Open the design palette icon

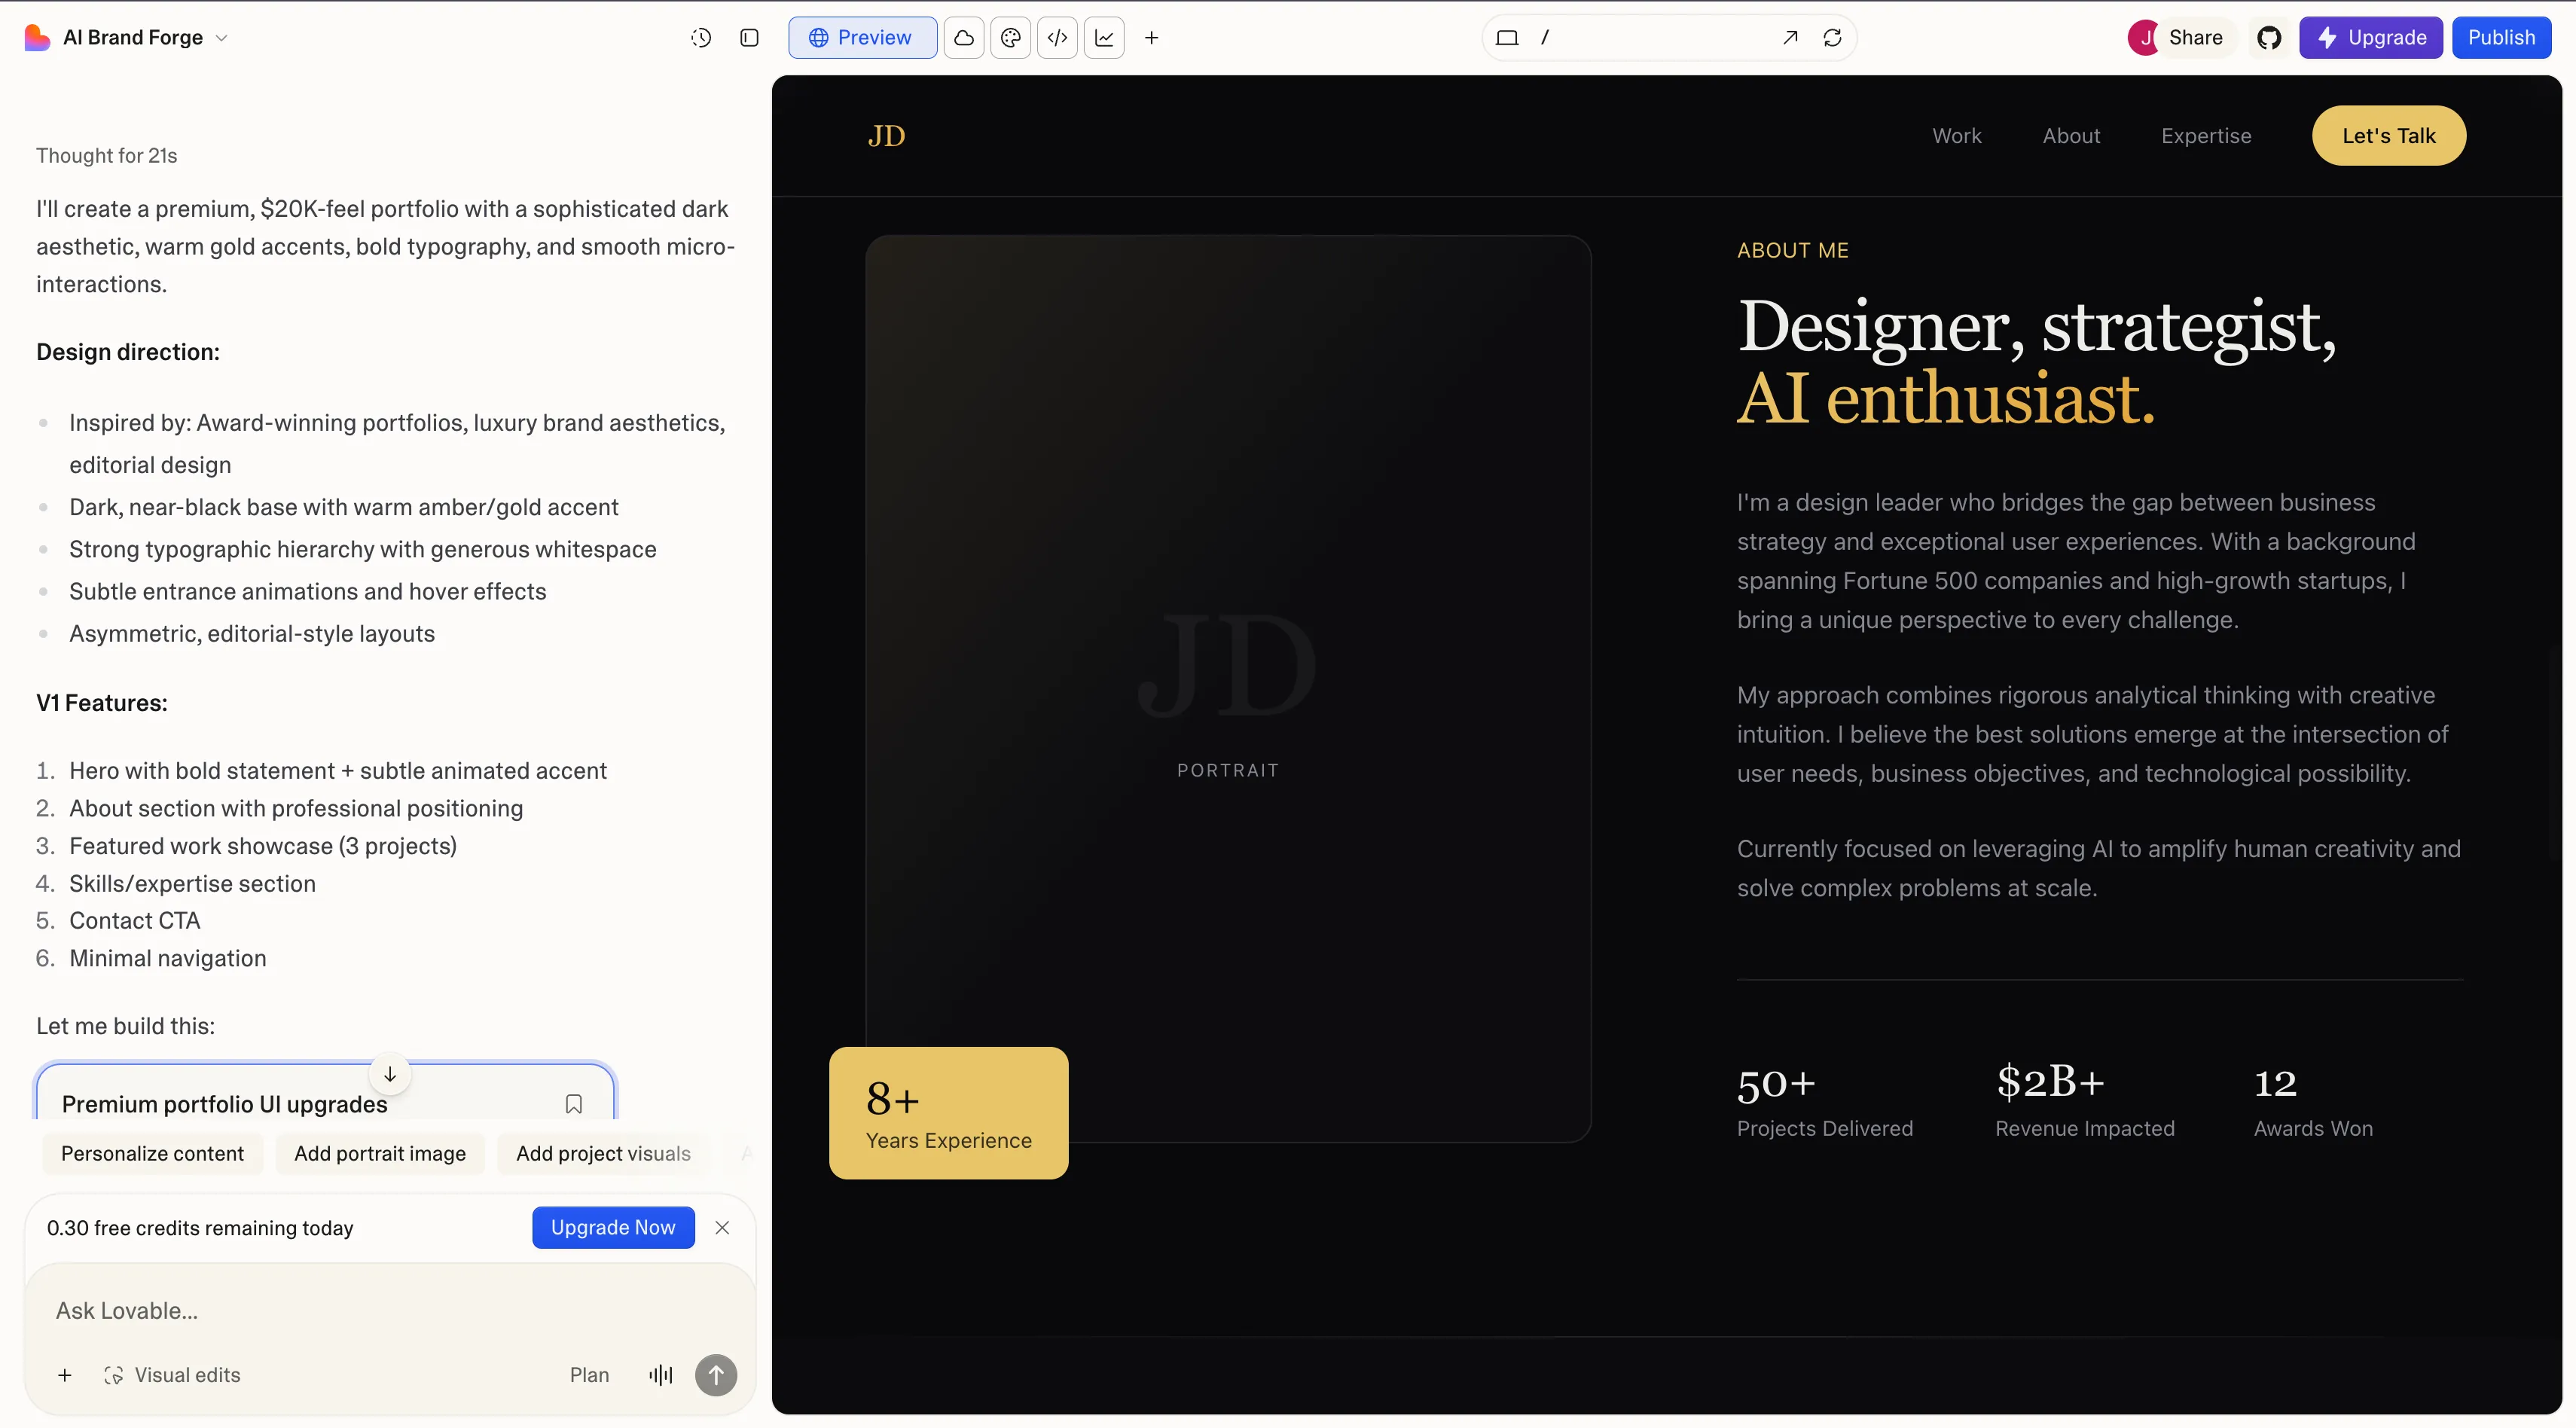(x=1010, y=38)
